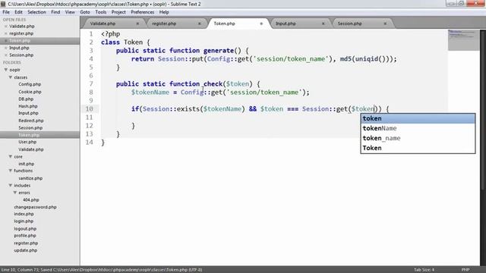Open the Tools menu
Screen dimensions: 486x273
coord(101,12)
